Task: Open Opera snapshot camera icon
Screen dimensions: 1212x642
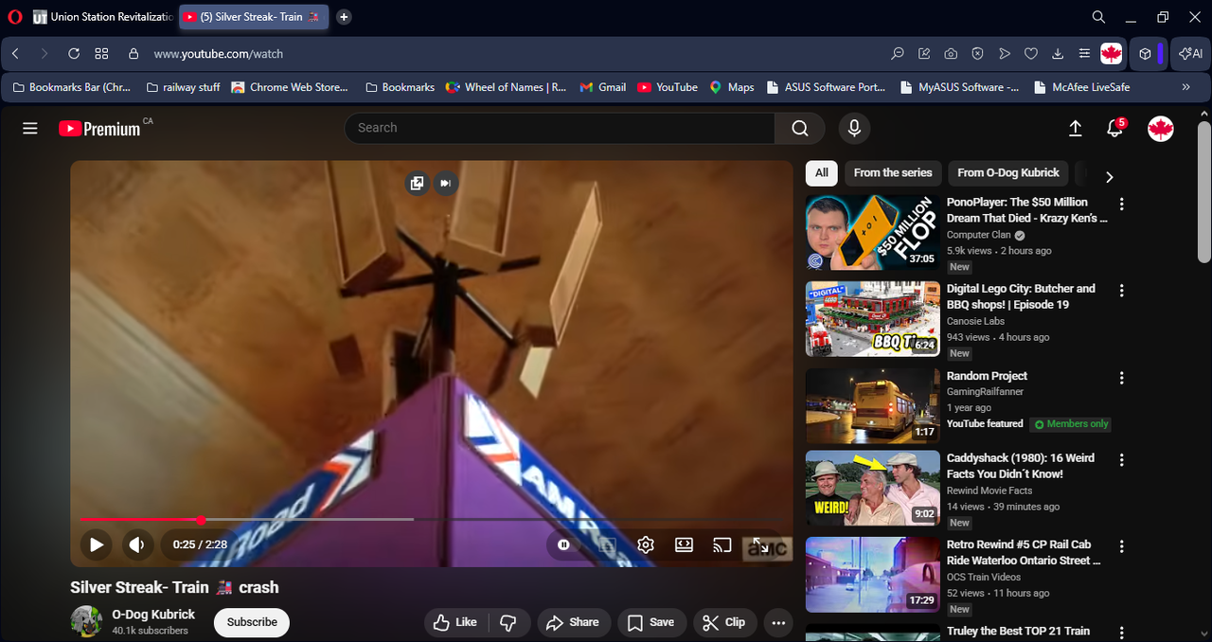Action: (951, 54)
